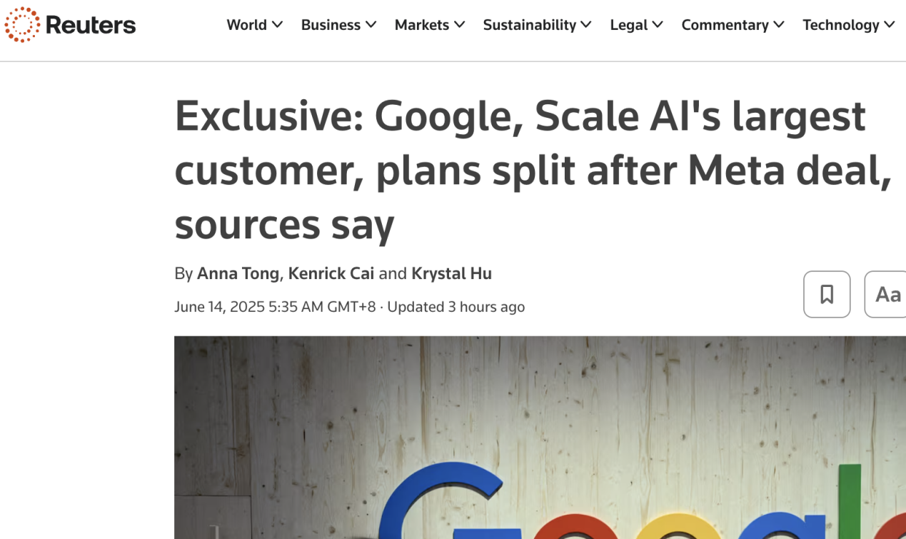
Task: Go to the Business section
Action: click(331, 25)
